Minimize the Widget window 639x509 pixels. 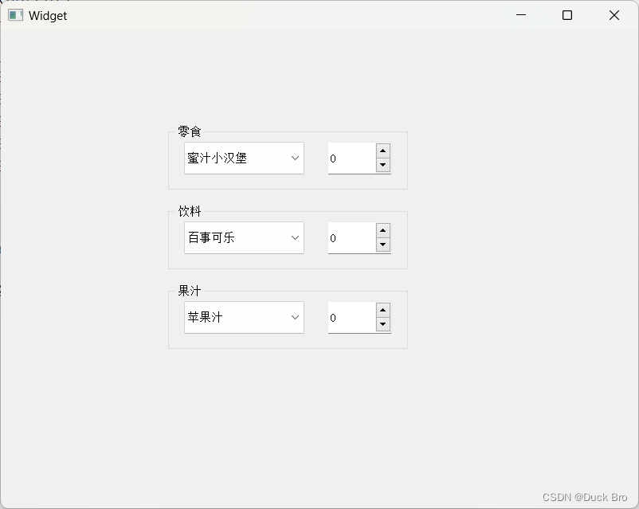click(521, 15)
